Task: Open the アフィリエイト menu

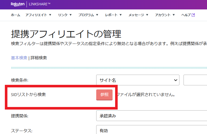Action: click(x=38, y=15)
